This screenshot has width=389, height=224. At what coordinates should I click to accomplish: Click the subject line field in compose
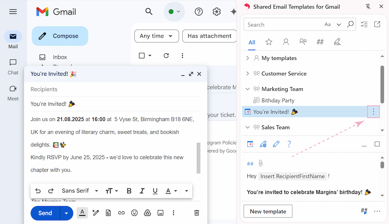pos(116,104)
